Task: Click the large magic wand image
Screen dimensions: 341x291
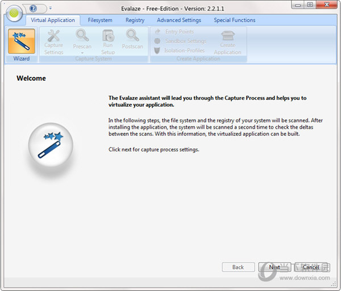Action: pyautogui.click(x=51, y=145)
